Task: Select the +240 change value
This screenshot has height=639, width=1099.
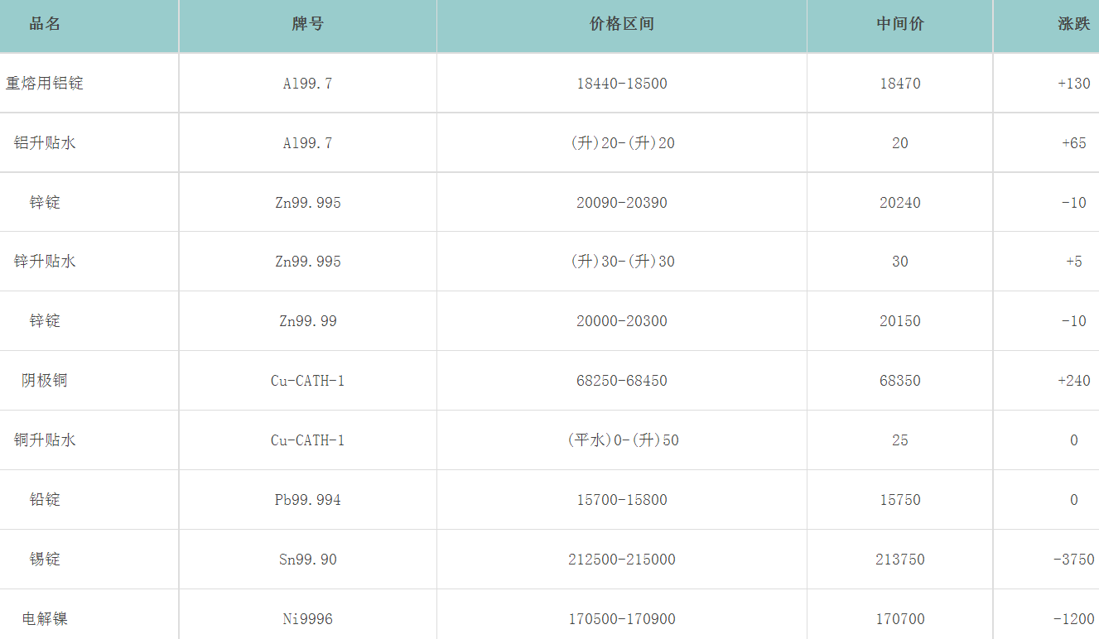Action: point(1073,381)
